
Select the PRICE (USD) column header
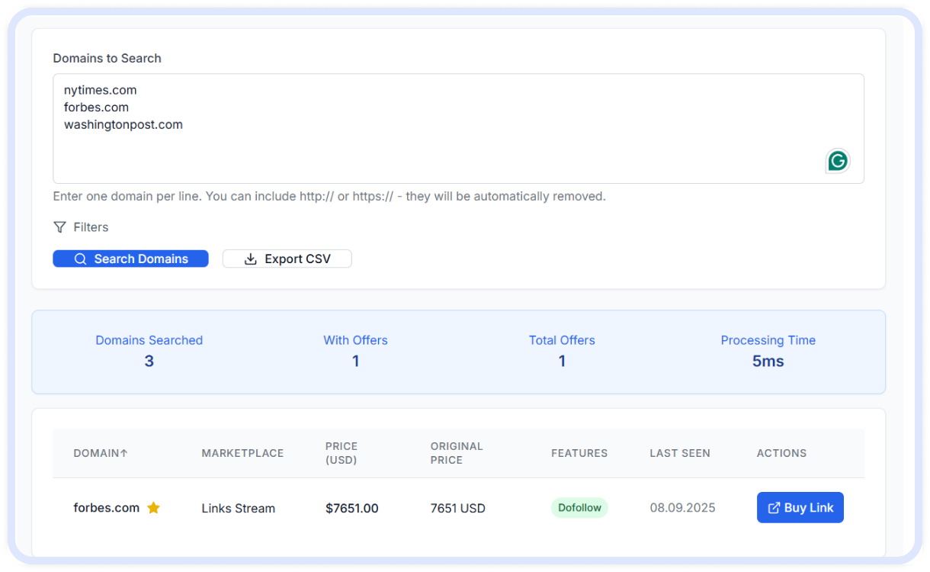(x=342, y=452)
